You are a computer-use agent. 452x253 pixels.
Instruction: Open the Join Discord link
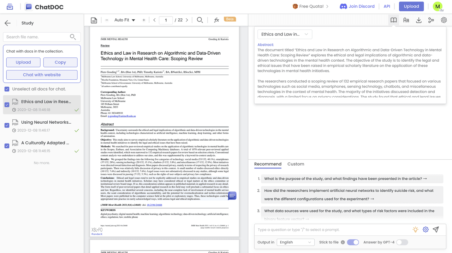pyautogui.click(x=358, y=6)
